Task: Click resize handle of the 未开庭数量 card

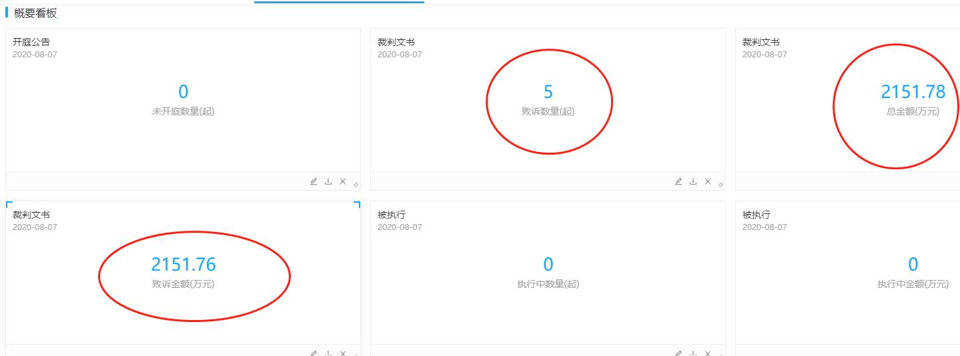Action: (356, 184)
